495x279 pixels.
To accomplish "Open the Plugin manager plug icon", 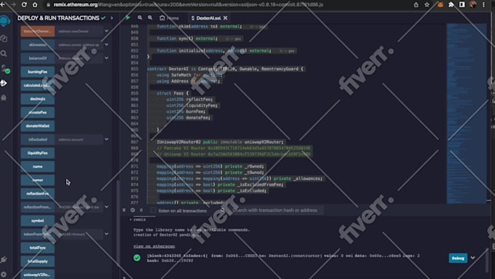I will coord(4,260).
